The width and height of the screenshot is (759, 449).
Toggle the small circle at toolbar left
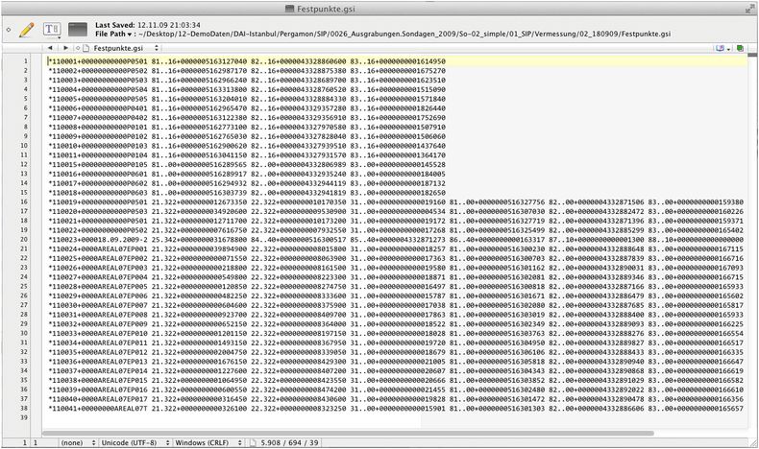click(x=9, y=30)
